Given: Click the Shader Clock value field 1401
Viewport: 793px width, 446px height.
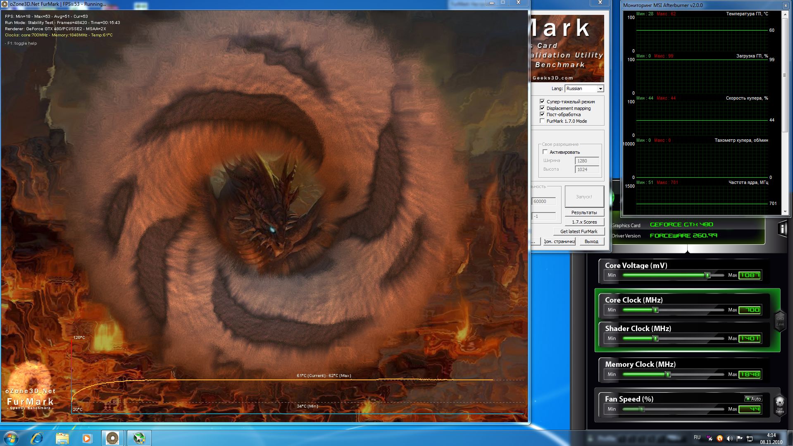Looking at the screenshot, I should point(750,338).
